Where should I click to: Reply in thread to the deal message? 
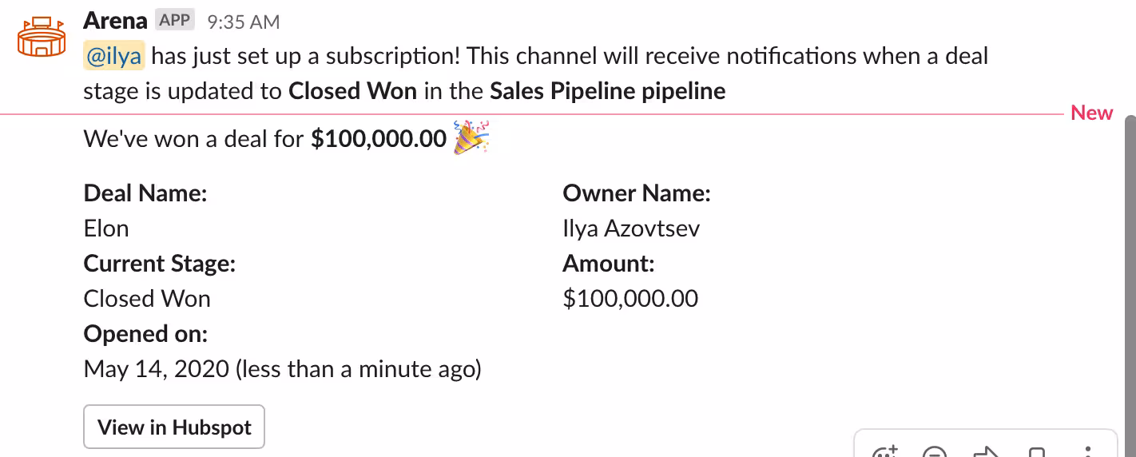click(935, 452)
